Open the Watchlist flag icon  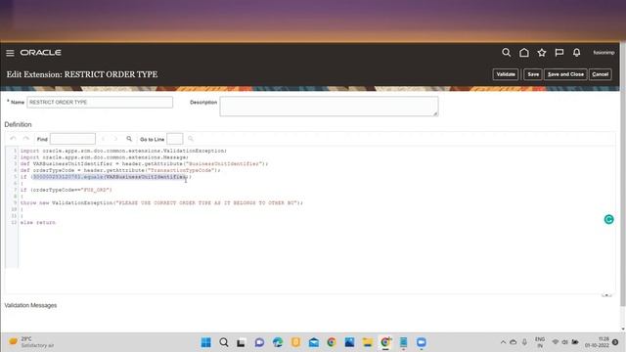point(559,53)
